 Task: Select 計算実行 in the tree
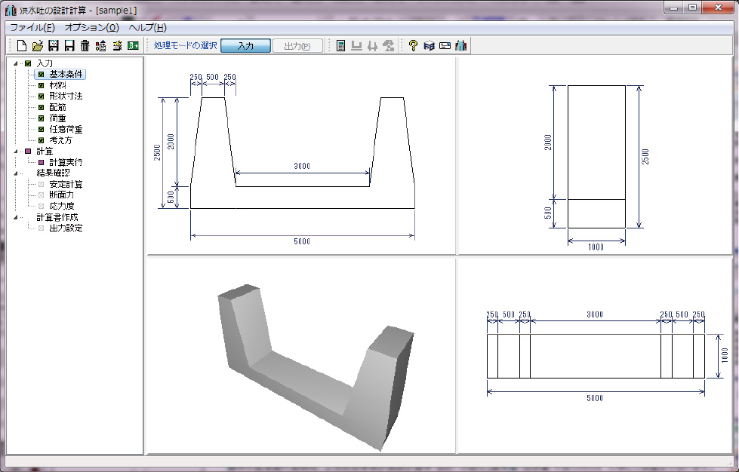(66, 162)
